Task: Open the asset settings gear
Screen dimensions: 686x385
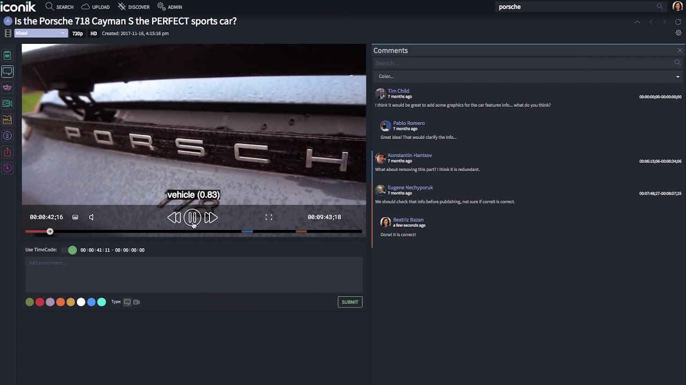Action: (x=678, y=33)
